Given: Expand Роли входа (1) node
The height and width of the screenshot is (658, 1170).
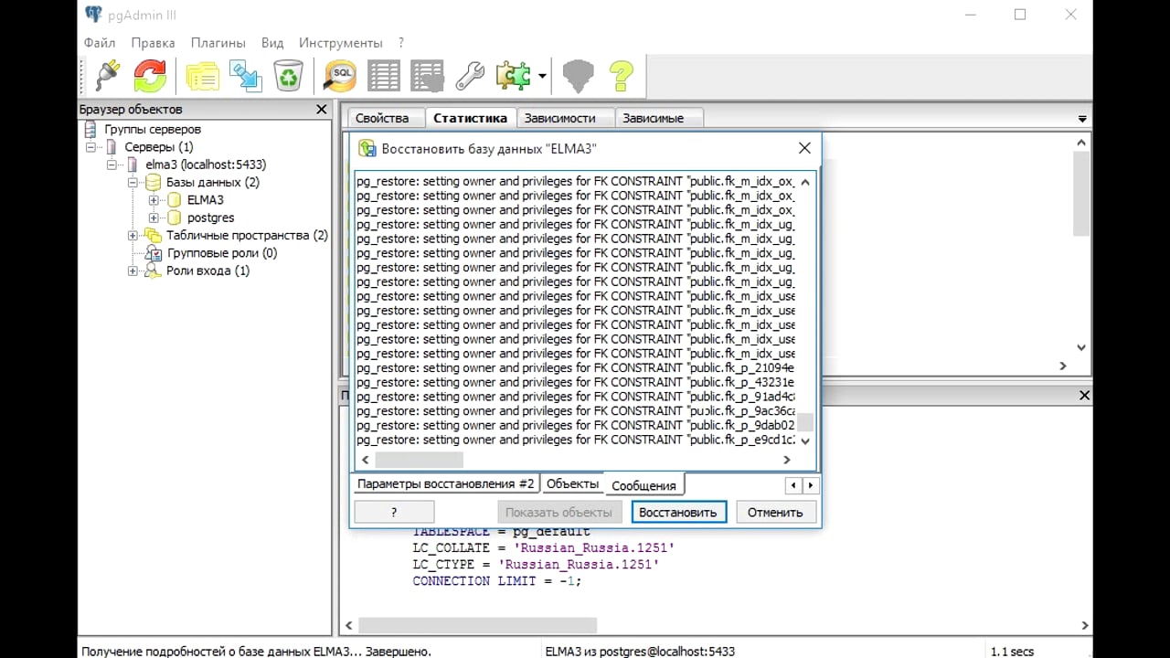Looking at the screenshot, I should click(x=133, y=271).
